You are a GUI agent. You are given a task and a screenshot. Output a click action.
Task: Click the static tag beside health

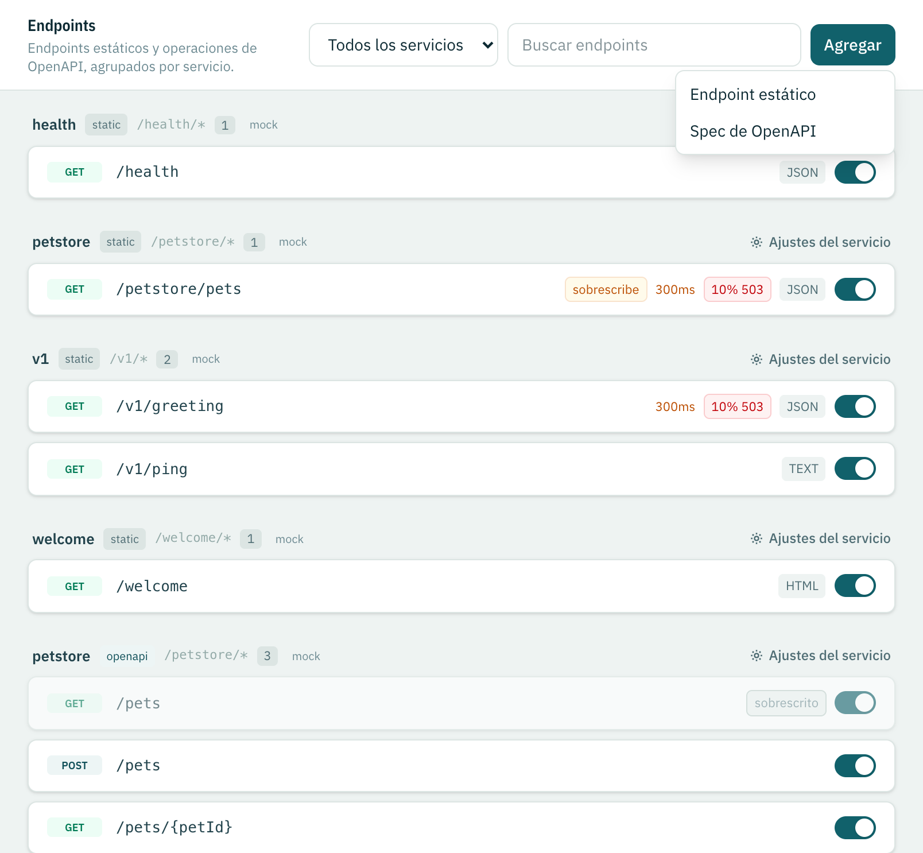(106, 125)
